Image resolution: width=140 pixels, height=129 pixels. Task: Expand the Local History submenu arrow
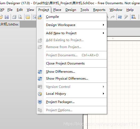click(104, 94)
